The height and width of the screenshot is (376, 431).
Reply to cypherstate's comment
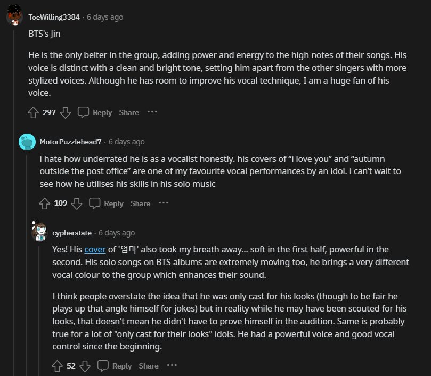pyautogui.click(x=115, y=366)
